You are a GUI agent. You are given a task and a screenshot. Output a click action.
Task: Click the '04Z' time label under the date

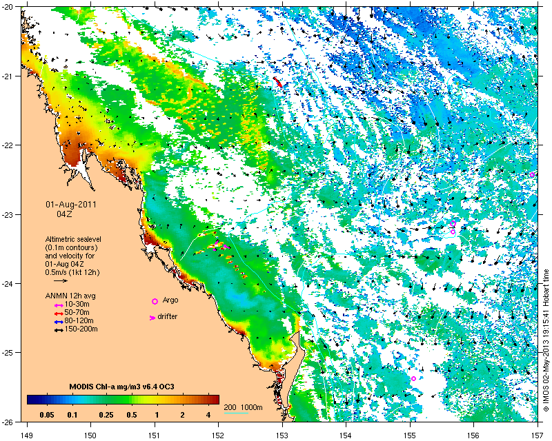tap(64, 214)
